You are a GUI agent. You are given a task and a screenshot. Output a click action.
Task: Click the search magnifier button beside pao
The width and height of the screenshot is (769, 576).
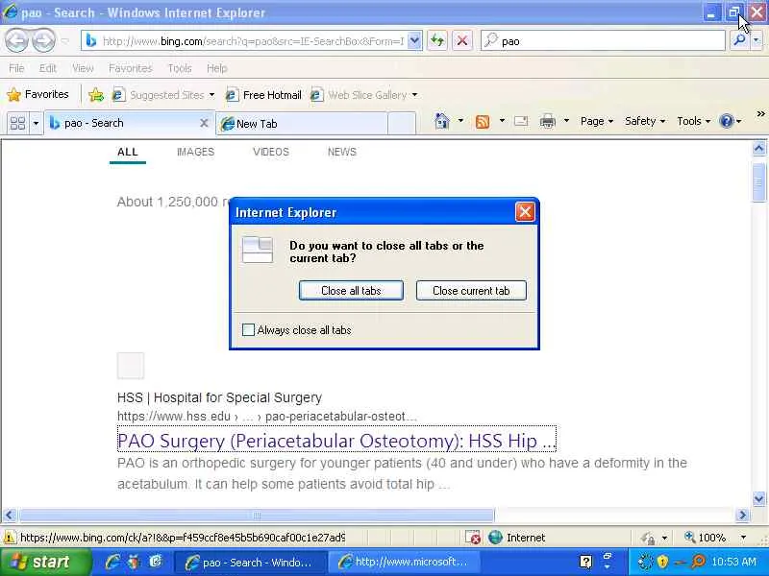[x=739, y=40]
